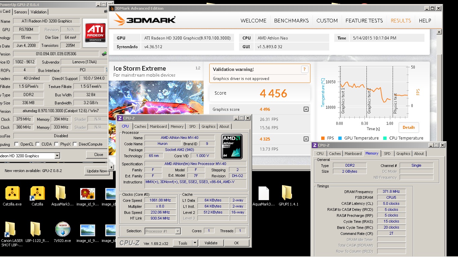Open the Validation tab in GPU-Z
This screenshot has height=257, width=458.
39,12
